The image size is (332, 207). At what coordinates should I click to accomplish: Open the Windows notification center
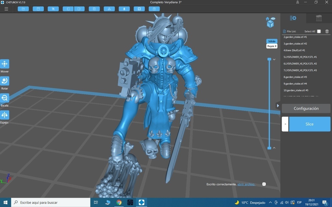(x=325, y=202)
